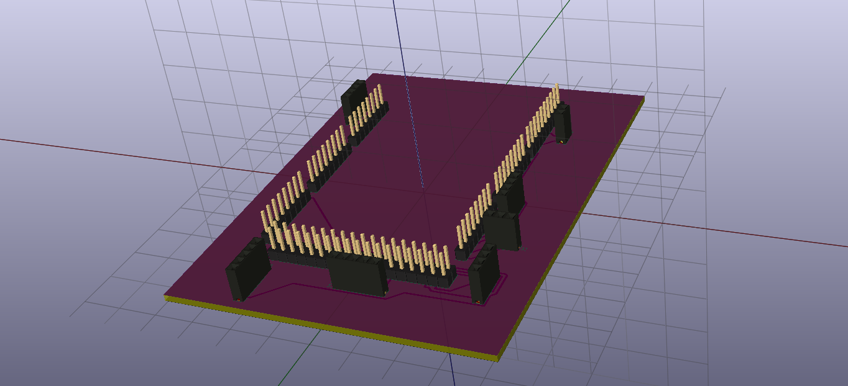Select the square black connector block beside right pin row
This screenshot has height=386, width=848.
502,230
